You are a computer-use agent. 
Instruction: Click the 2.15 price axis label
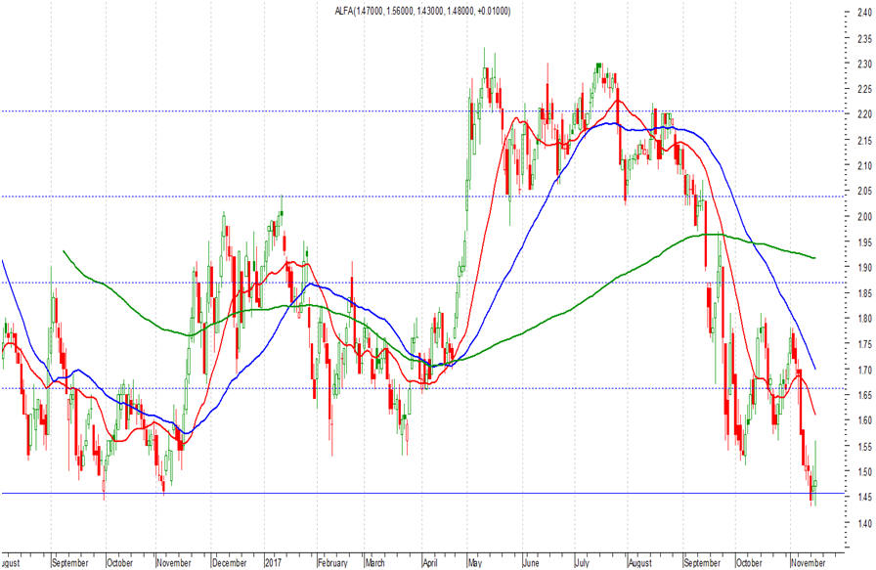tap(863, 140)
